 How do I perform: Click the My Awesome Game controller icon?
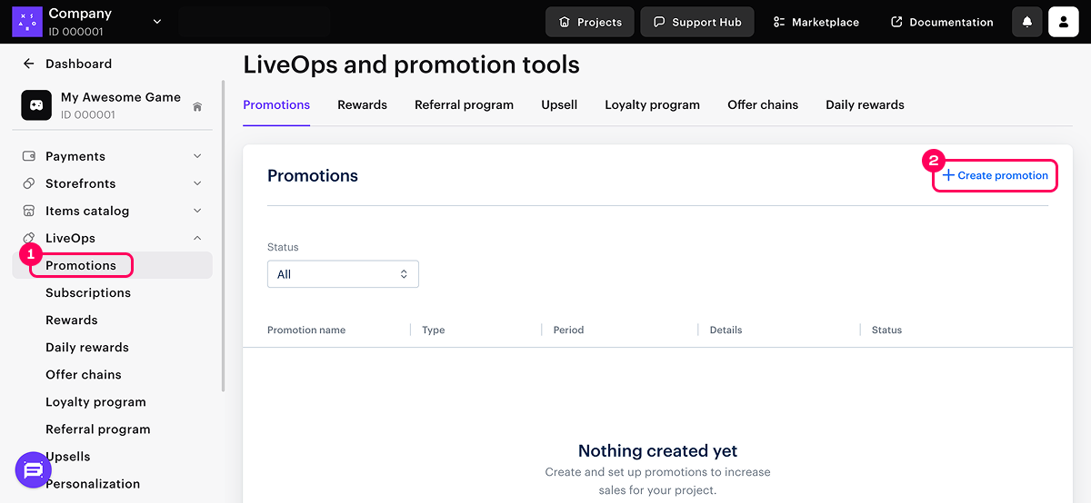[36, 105]
